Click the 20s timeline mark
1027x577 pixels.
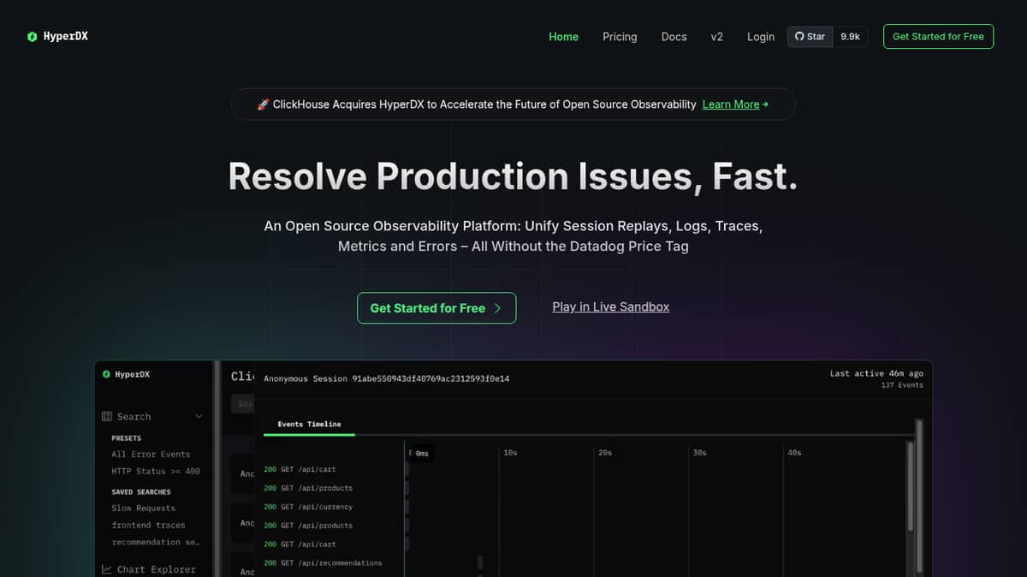pyautogui.click(x=605, y=452)
